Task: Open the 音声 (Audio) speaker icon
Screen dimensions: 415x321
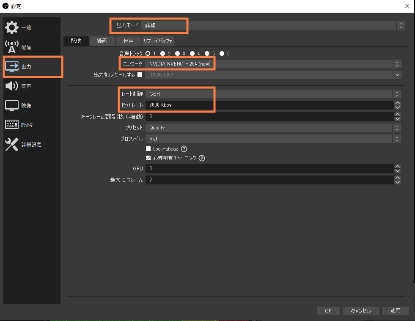Action: click(12, 86)
